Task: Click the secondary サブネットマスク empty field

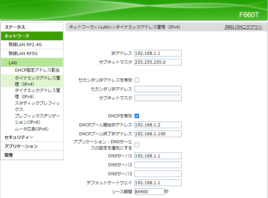Action: click(x=158, y=98)
